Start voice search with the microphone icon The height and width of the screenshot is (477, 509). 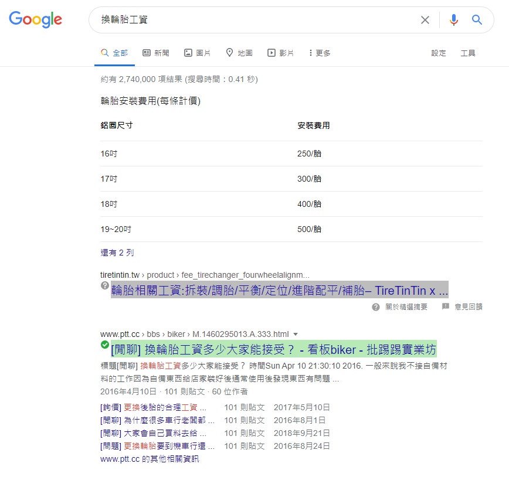click(453, 20)
